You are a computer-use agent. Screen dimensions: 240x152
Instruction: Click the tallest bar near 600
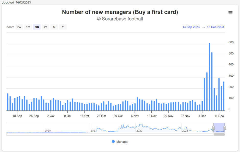tap(210, 77)
